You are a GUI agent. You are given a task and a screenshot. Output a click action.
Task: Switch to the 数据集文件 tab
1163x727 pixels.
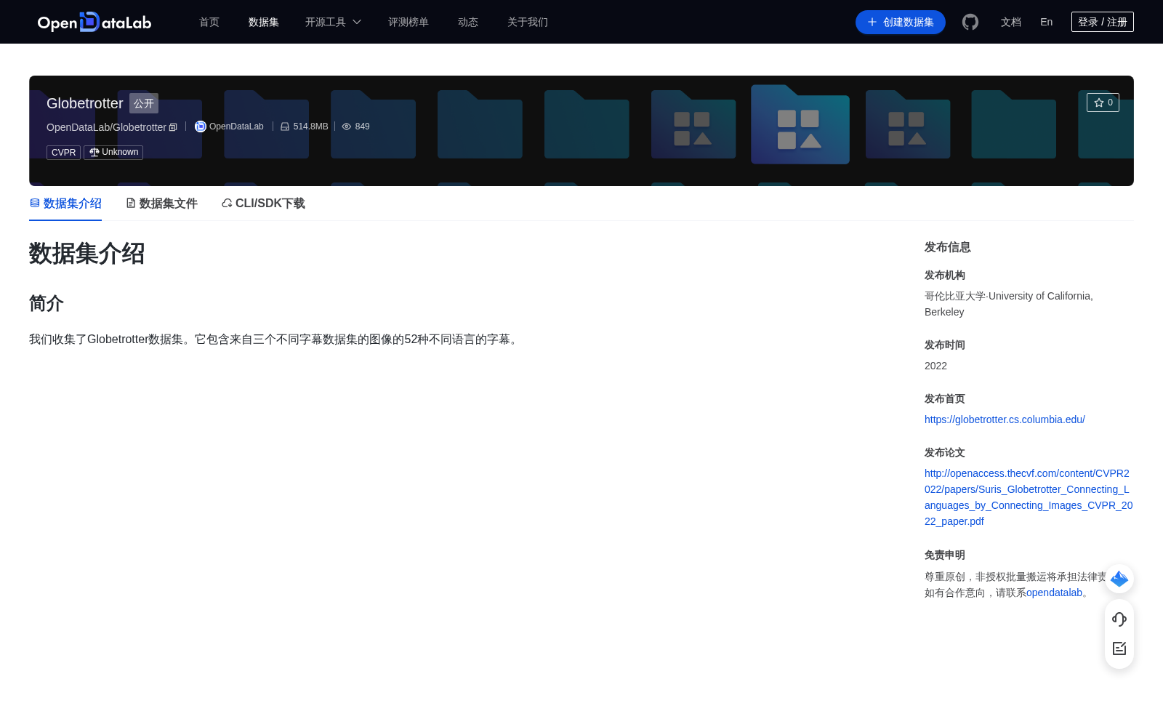pos(161,204)
